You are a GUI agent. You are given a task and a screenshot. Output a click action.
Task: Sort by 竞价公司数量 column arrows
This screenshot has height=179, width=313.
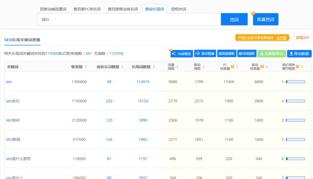coord(122,67)
